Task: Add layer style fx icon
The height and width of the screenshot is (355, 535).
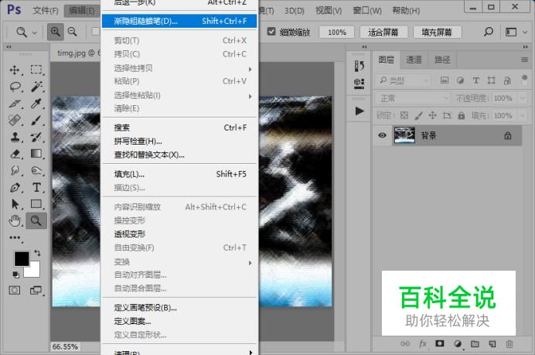Action: 423,343
